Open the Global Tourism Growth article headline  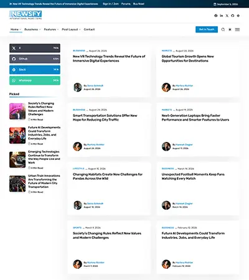pos(187,58)
